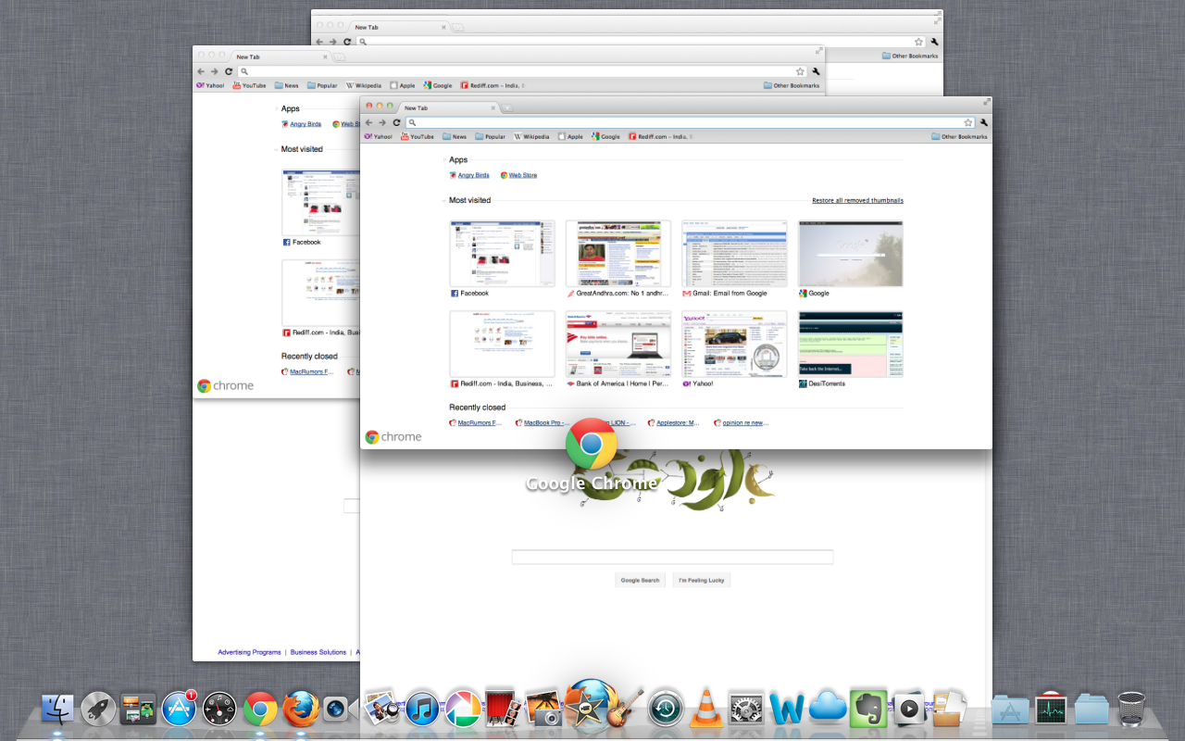Enter fullscreen in middle Chrome window

click(x=819, y=51)
